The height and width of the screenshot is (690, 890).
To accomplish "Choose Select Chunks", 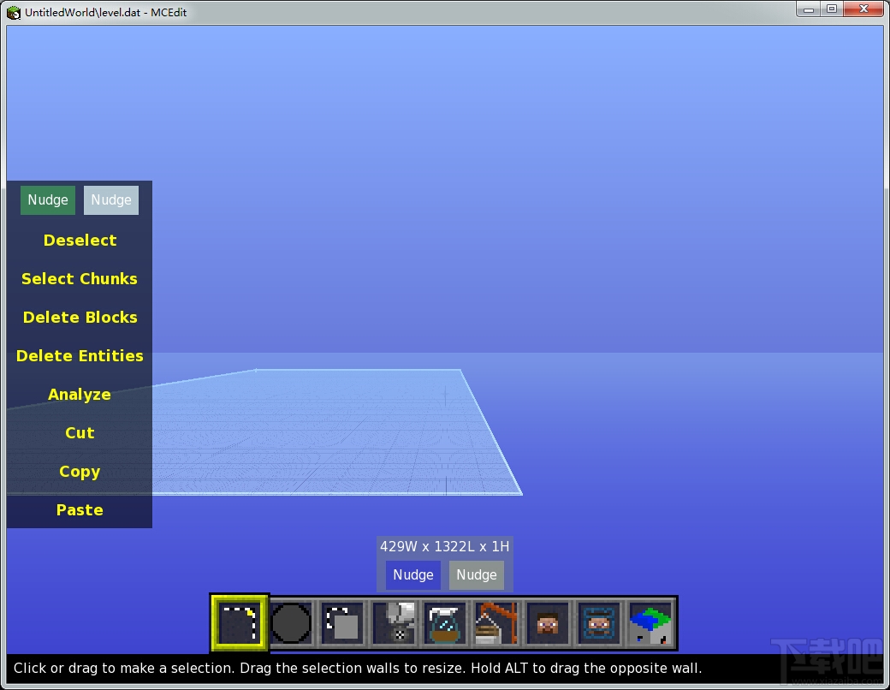I will click(80, 279).
